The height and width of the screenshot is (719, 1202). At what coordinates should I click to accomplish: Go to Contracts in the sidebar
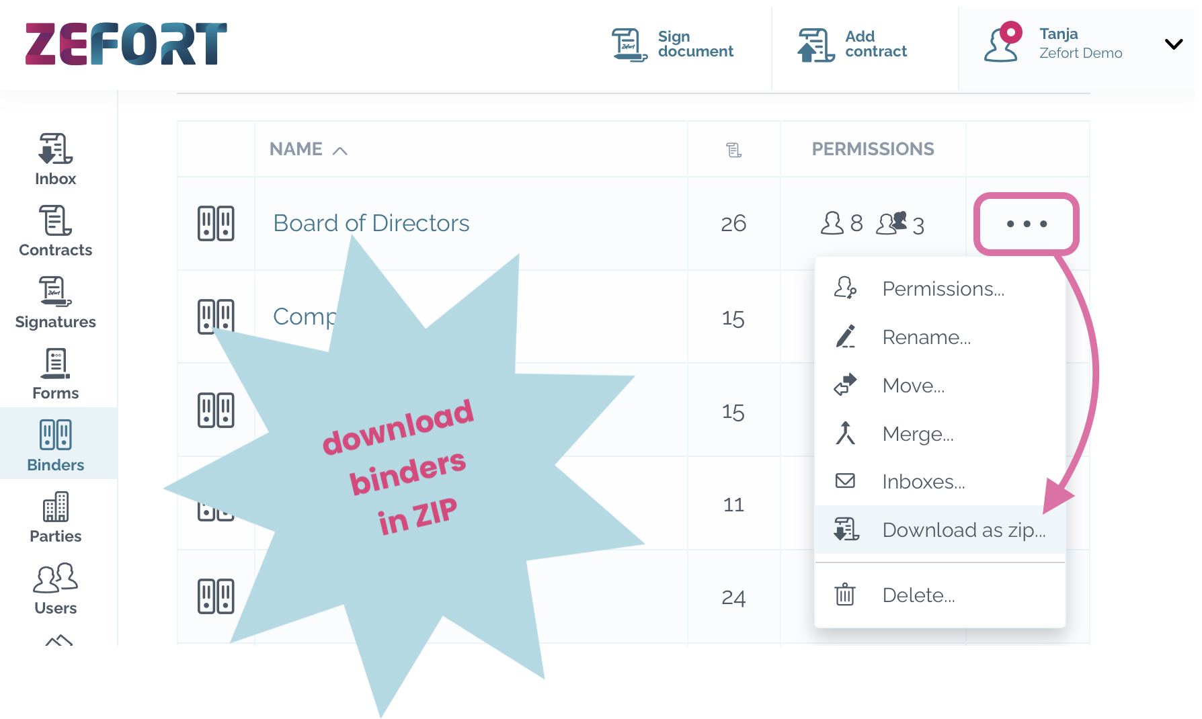[x=55, y=231]
